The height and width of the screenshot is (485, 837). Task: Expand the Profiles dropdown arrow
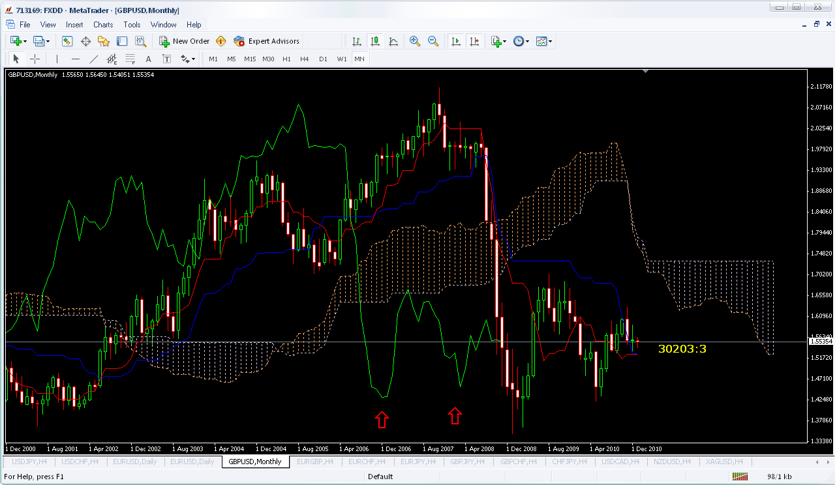tap(48, 41)
